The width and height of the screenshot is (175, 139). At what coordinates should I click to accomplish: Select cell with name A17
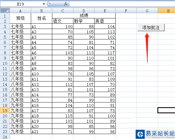pos(41,111)
